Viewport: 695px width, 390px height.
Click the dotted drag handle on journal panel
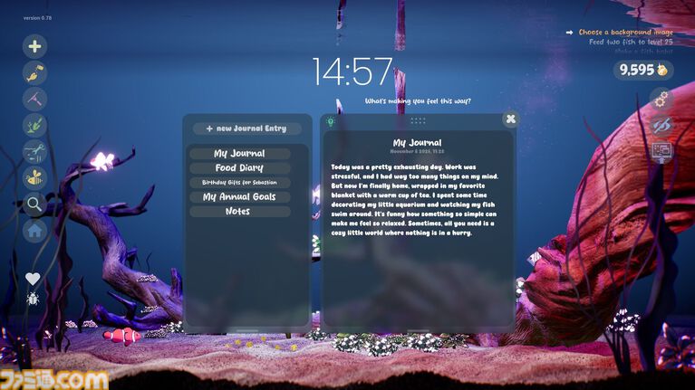tap(418, 120)
